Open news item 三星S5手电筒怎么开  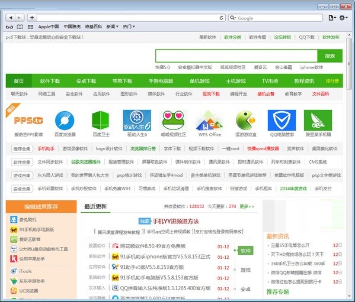coord(290,245)
